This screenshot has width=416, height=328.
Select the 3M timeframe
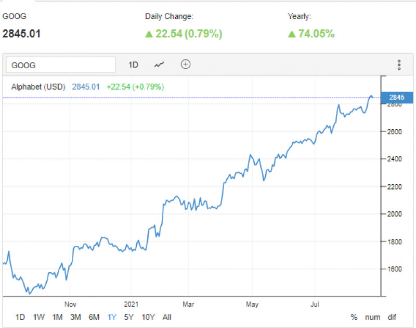[76, 317]
